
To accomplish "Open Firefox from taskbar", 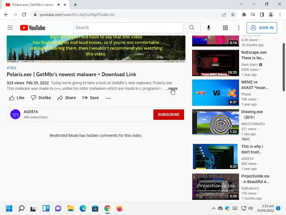I will (x=120, y=208).
